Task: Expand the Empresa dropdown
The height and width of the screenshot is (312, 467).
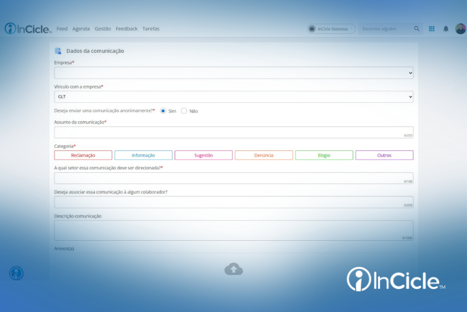Action: (233, 73)
